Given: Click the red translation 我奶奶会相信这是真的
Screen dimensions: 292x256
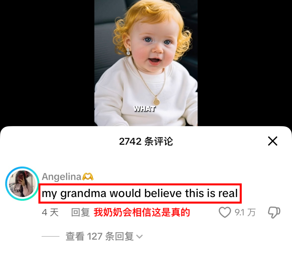Looking at the screenshot, I should coord(142,212).
